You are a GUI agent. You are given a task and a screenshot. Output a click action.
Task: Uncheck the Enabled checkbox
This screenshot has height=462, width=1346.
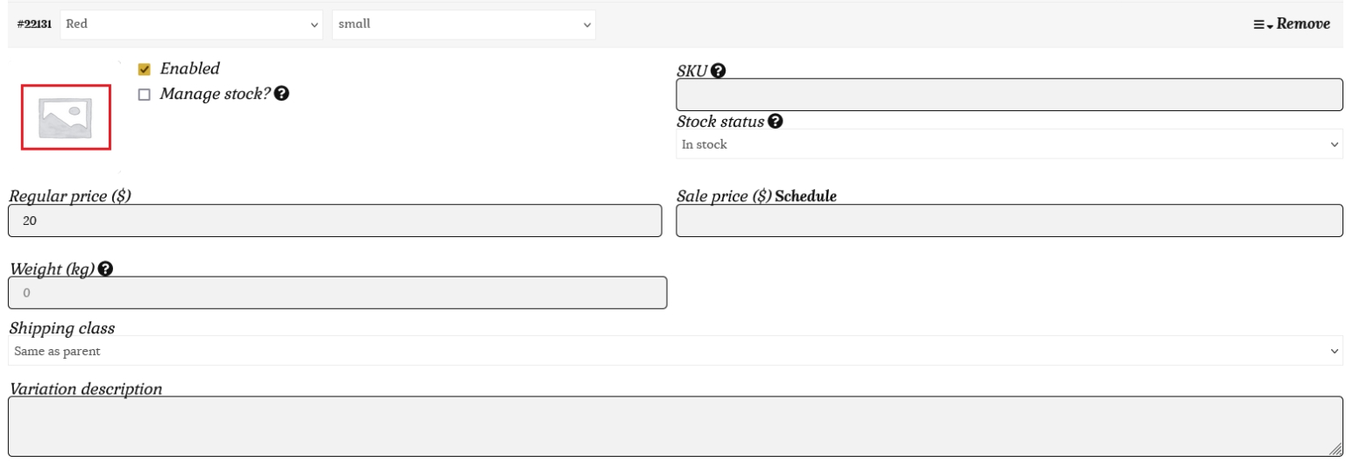145,69
